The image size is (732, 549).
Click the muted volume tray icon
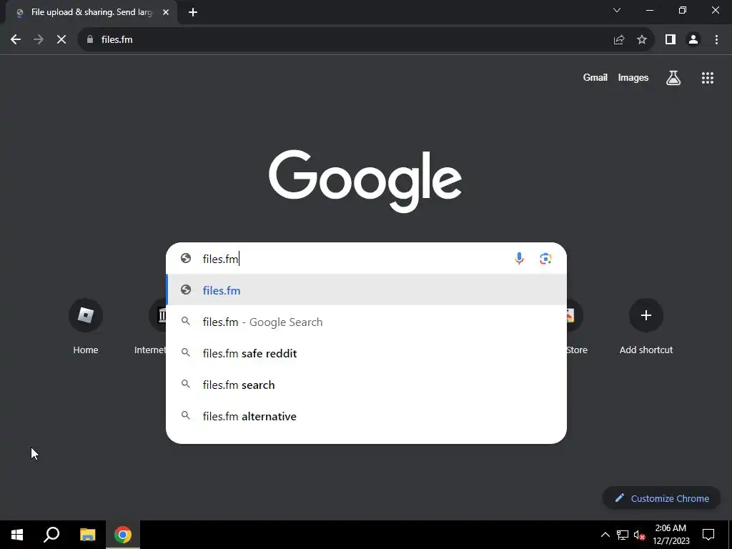coord(640,535)
